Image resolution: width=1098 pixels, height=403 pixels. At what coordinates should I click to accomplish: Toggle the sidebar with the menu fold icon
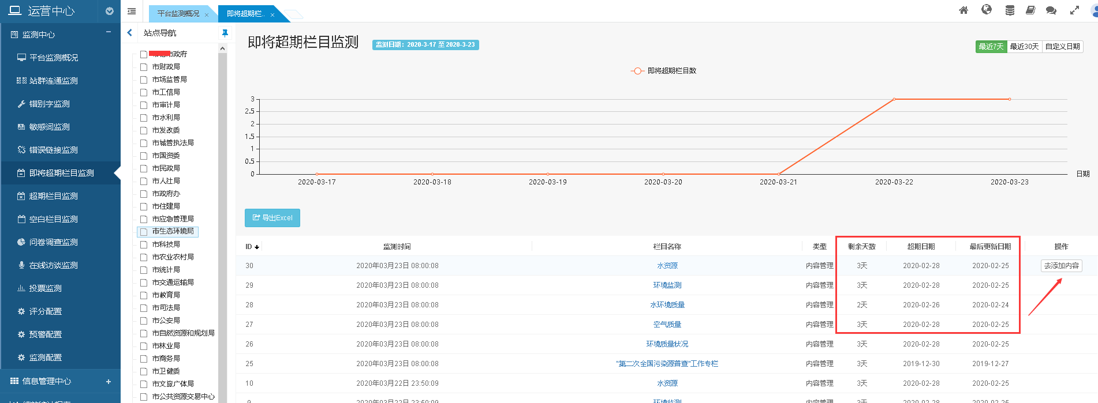click(132, 11)
